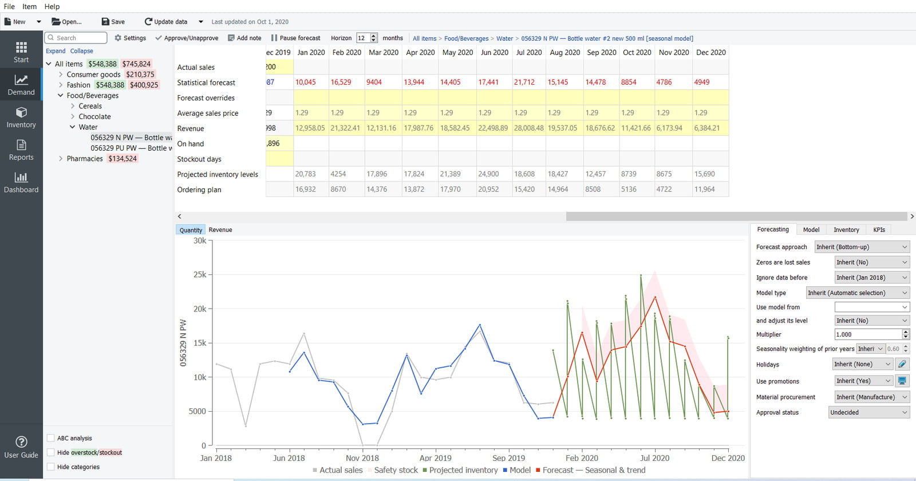Enable ABC analysis checkbox
916x481 pixels.
pyautogui.click(x=50, y=438)
